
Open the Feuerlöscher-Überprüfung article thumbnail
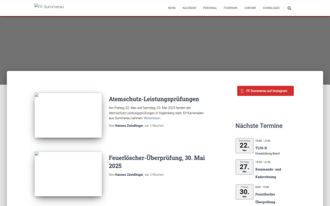coord(68,174)
